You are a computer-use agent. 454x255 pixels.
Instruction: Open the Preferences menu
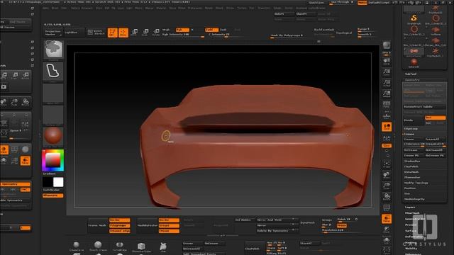pyautogui.click(x=195, y=8)
